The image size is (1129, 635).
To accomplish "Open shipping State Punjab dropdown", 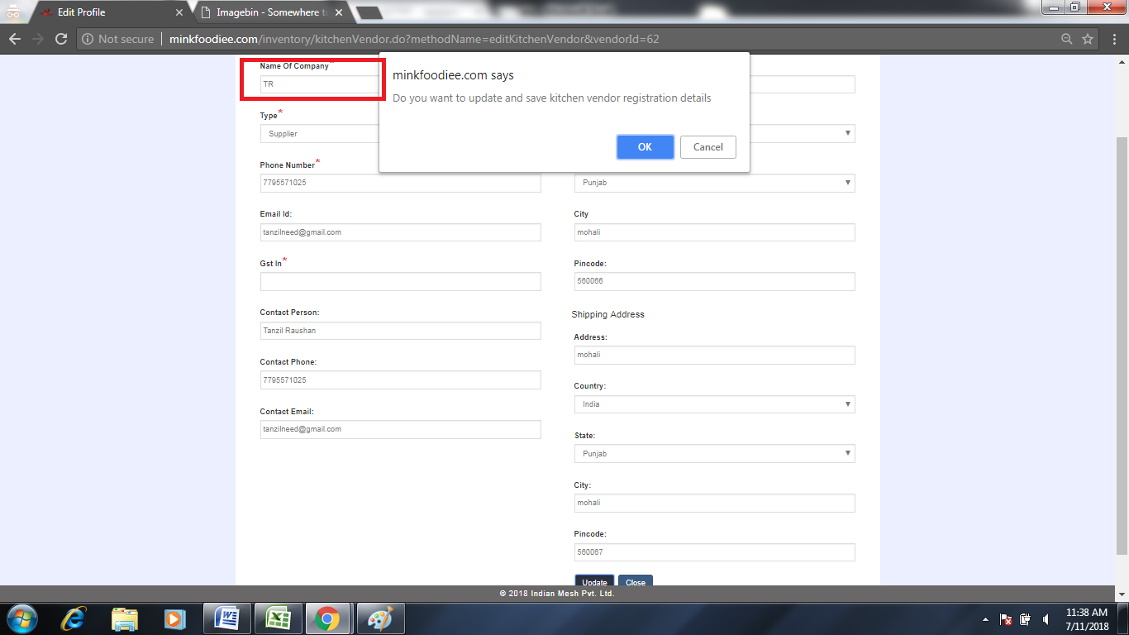I will coord(714,454).
